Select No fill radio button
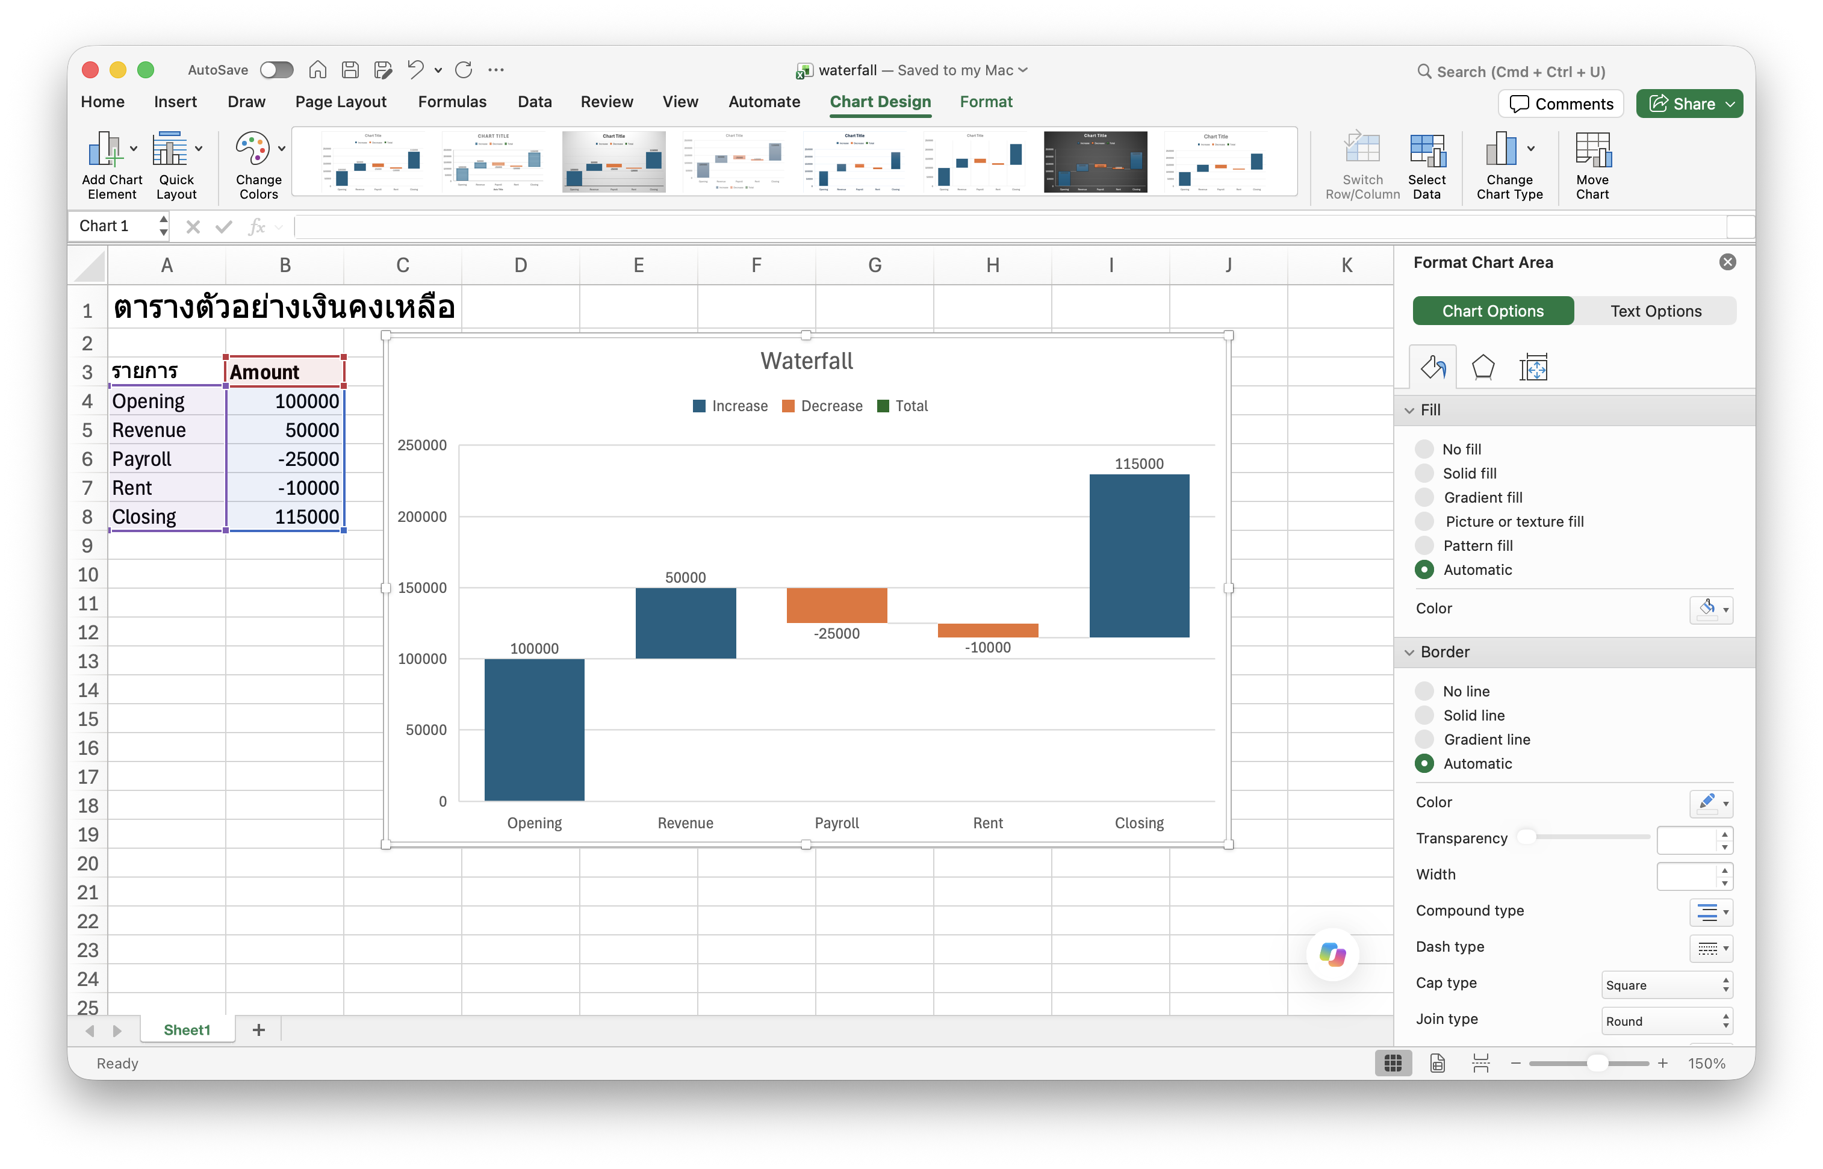The image size is (1823, 1169). (x=1424, y=448)
